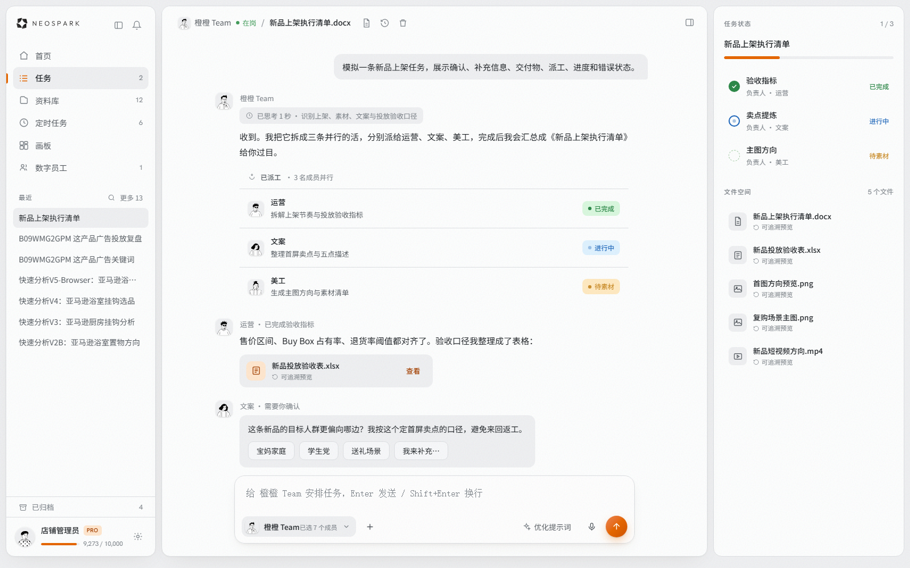The width and height of the screenshot is (910, 568).
Task: Choose 宝妈家庭 option
Action: (271, 451)
